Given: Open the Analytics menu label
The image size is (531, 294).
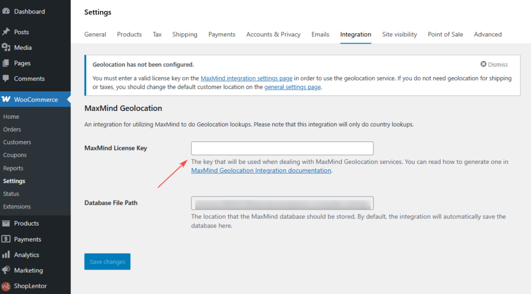Looking at the screenshot, I should click(26, 255).
